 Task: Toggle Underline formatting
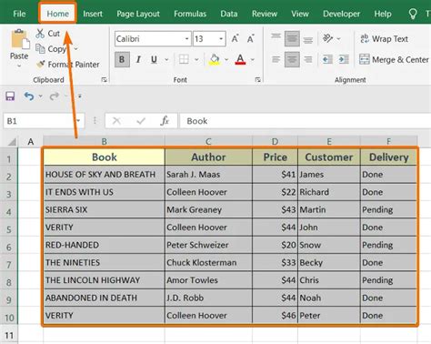154,59
